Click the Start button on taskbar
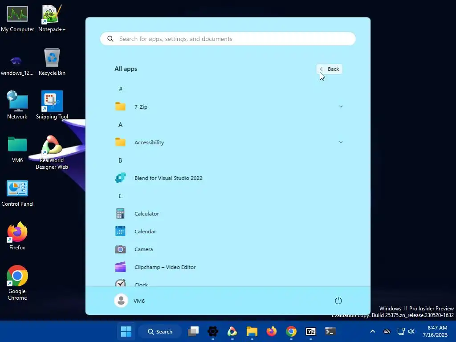 126,331
